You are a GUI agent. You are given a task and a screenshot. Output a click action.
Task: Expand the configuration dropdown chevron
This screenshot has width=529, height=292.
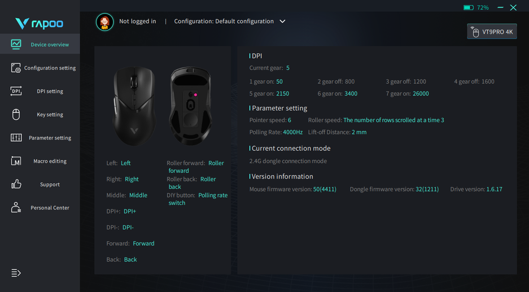pos(282,21)
